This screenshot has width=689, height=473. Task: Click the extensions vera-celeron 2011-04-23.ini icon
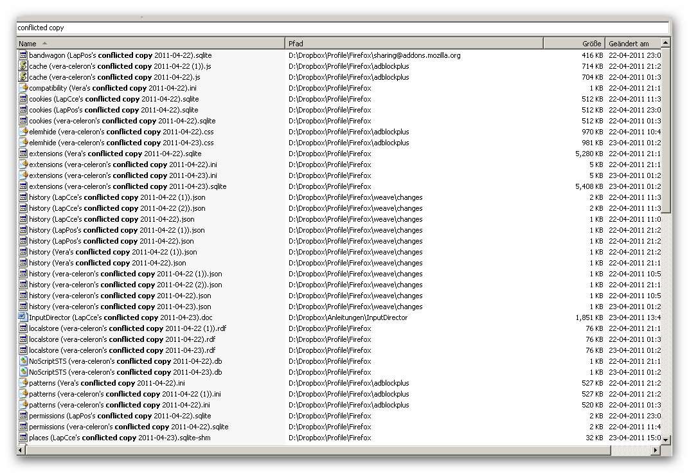coord(23,175)
